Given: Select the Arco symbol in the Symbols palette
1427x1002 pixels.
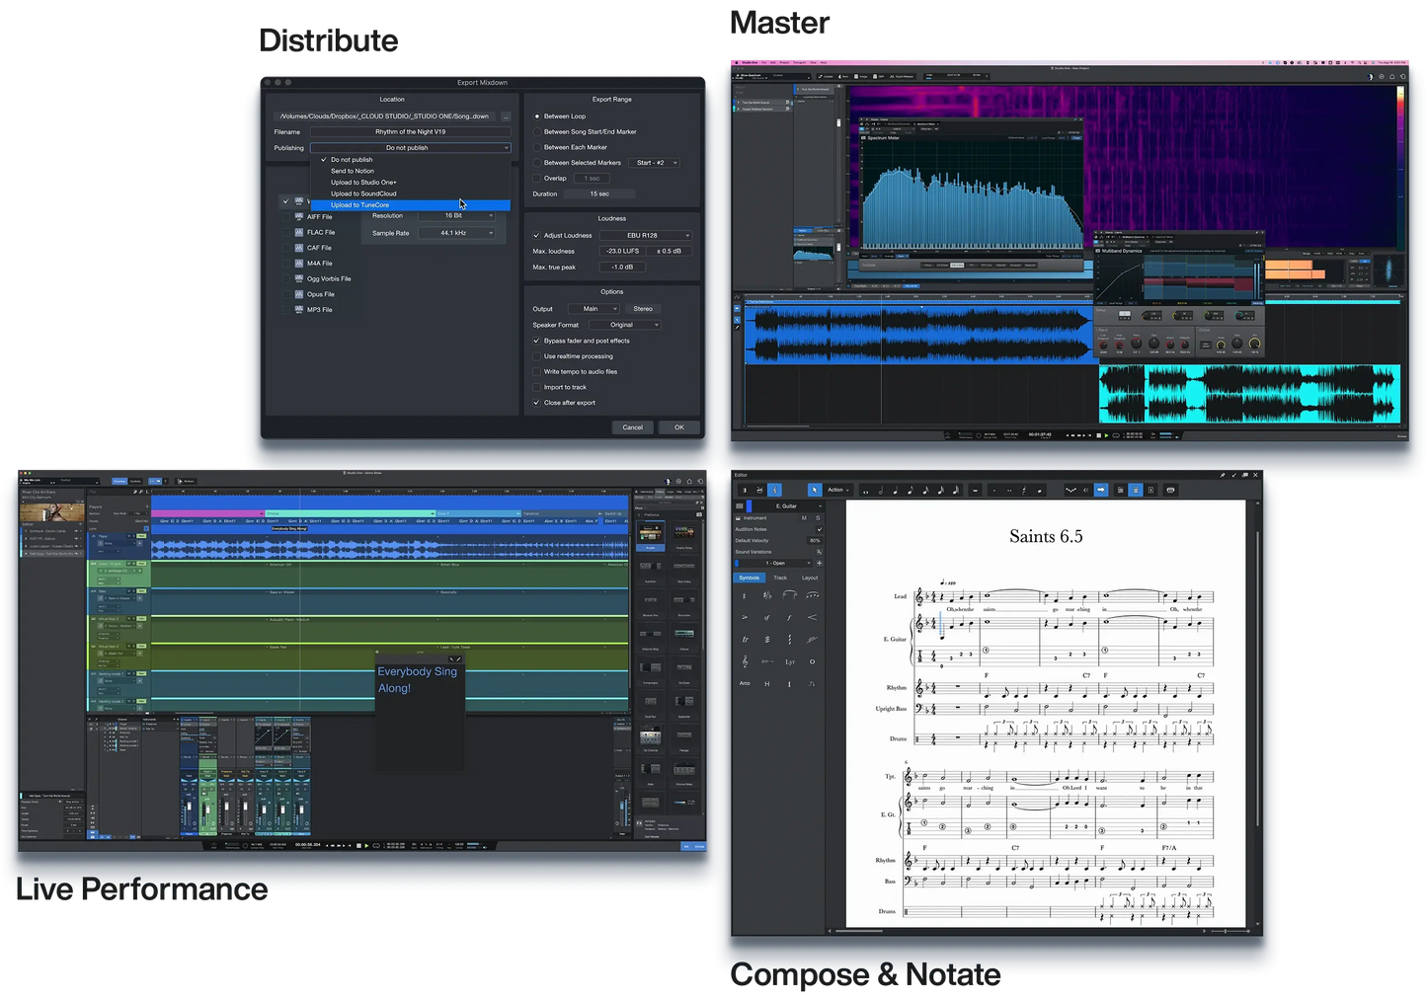Looking at the screenshot, I should point(745,683).
